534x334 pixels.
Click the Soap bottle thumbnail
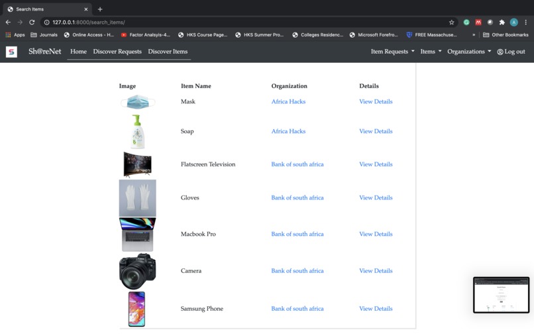(x=138, y=132)
